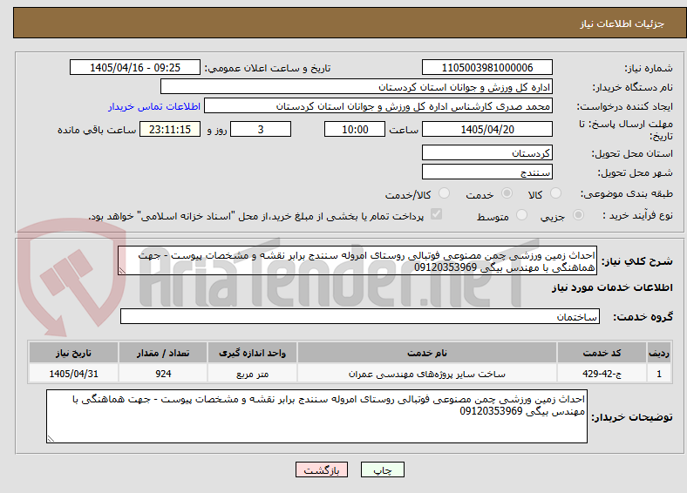Click the buyer organization name field
The width and height of the screenshot is (687, 493).
click(x=357, y=87)
